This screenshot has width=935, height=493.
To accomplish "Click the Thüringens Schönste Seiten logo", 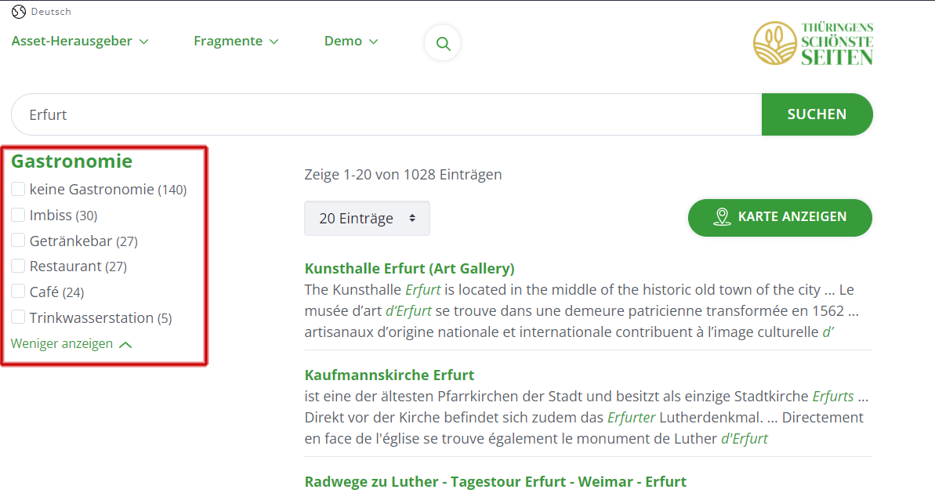I will coord(813,43).
